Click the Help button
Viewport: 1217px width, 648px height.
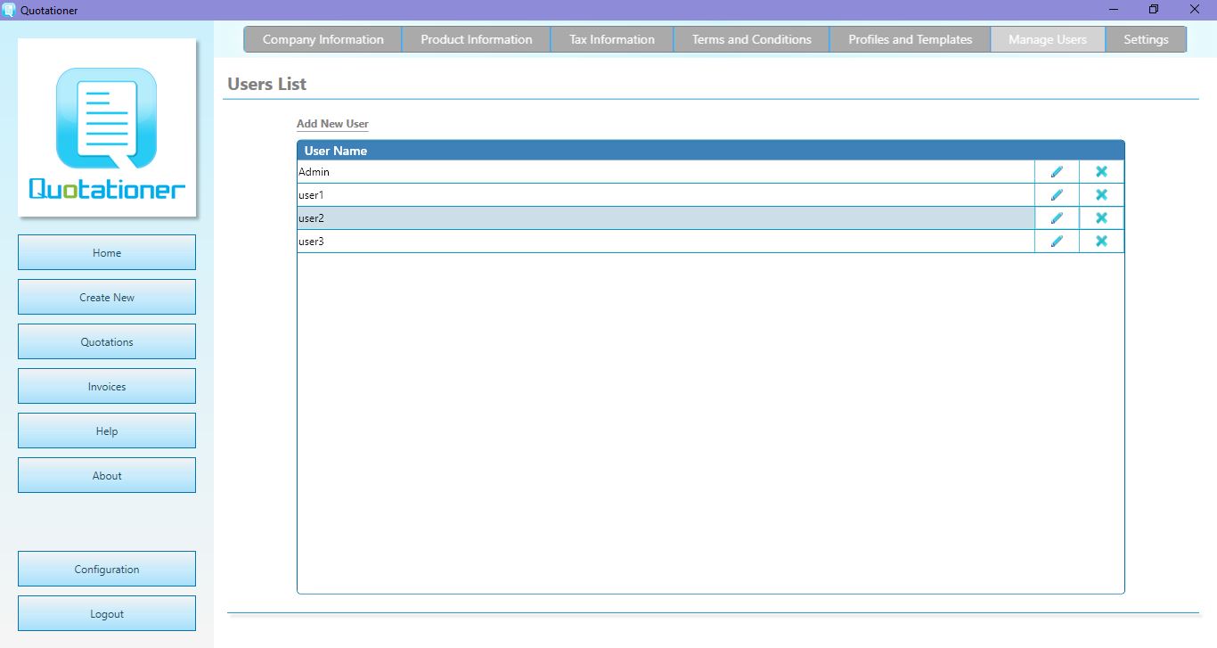(107, 431)
